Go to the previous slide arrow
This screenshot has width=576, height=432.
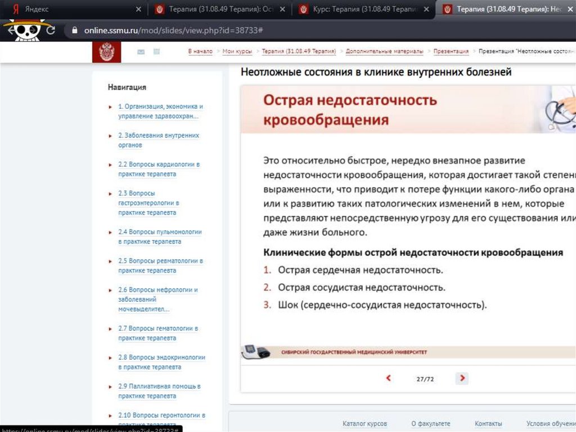(388, 378)
